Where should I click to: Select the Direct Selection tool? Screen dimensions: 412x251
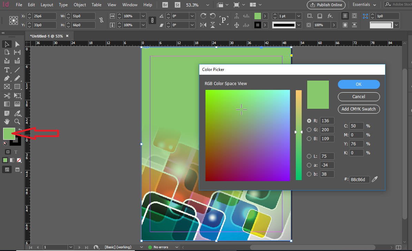click(x=17, y=44)
